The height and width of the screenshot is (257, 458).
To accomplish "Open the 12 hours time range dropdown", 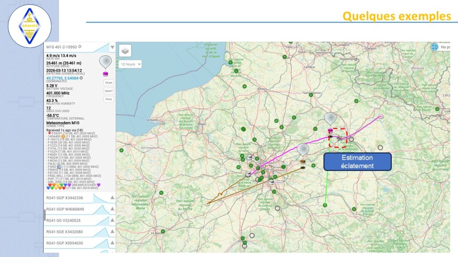I will click(x=130, y=64).
